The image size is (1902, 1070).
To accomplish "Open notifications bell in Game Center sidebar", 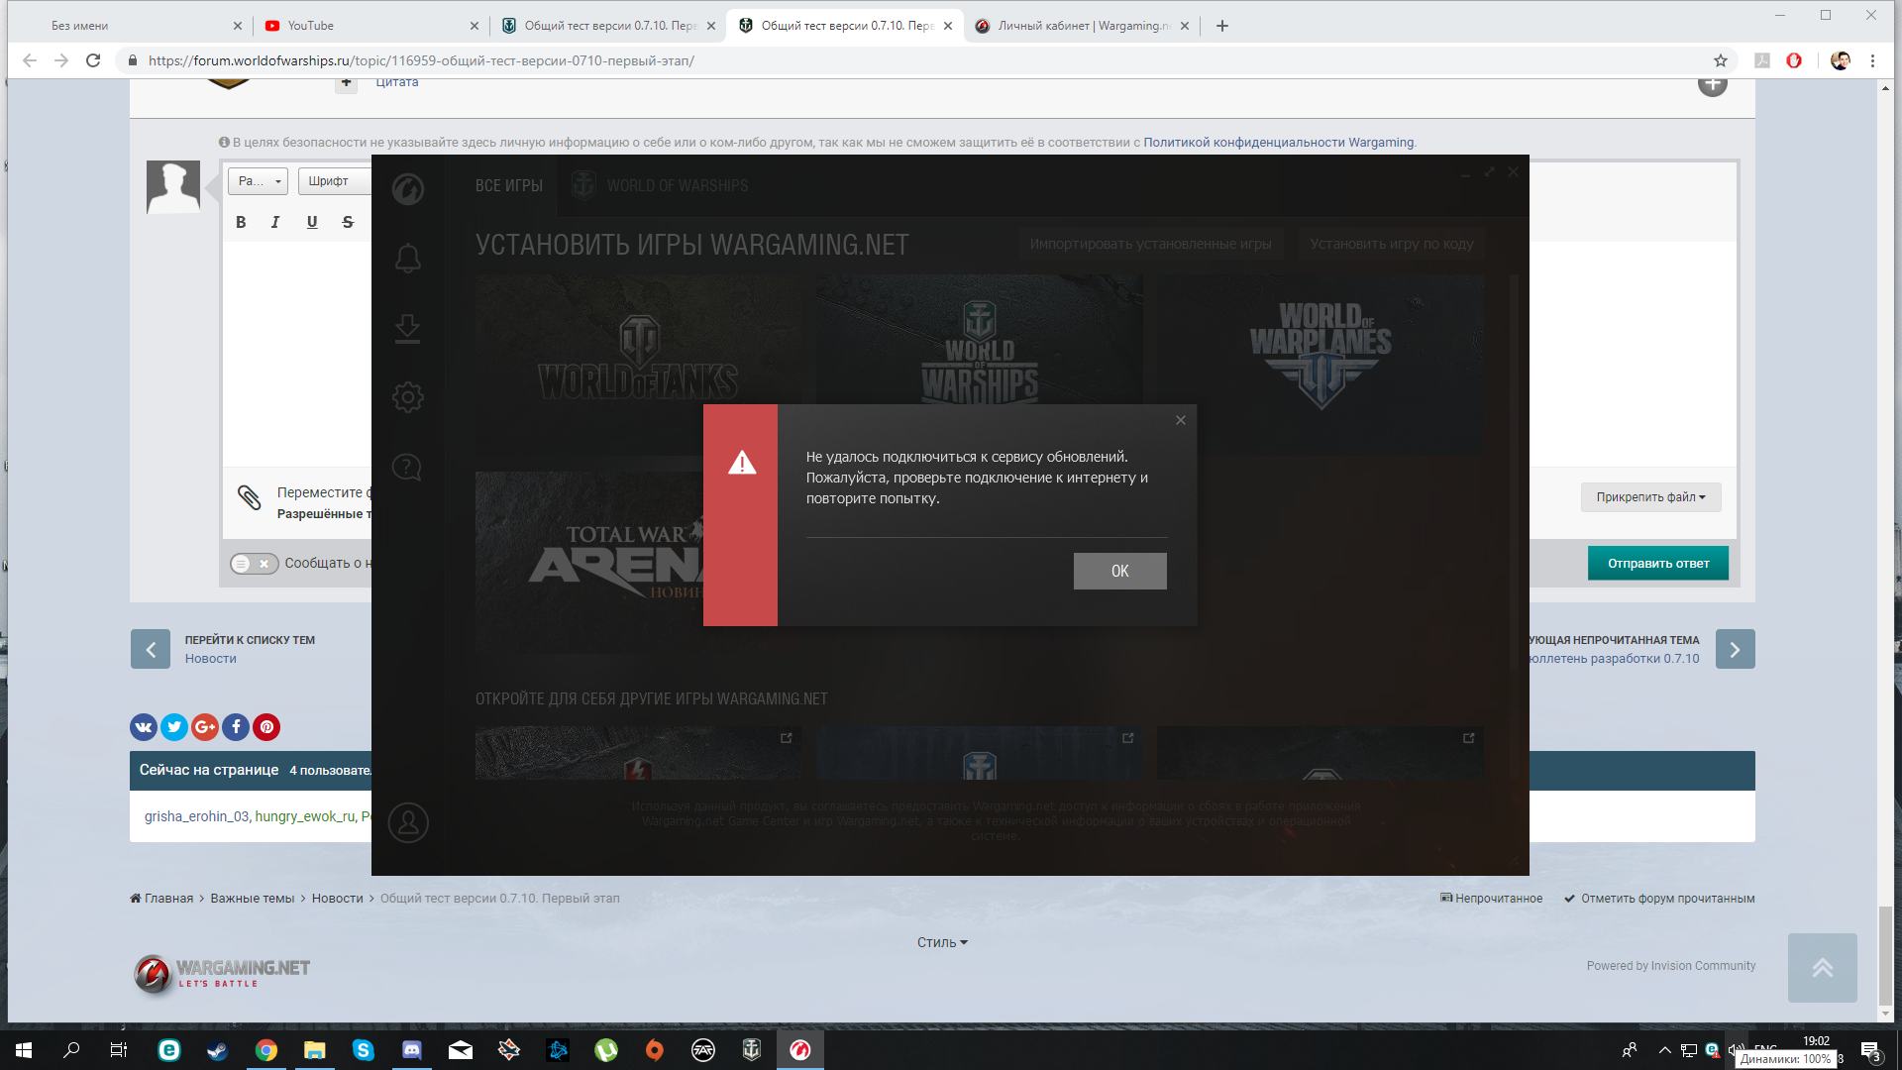I will 407,259.
